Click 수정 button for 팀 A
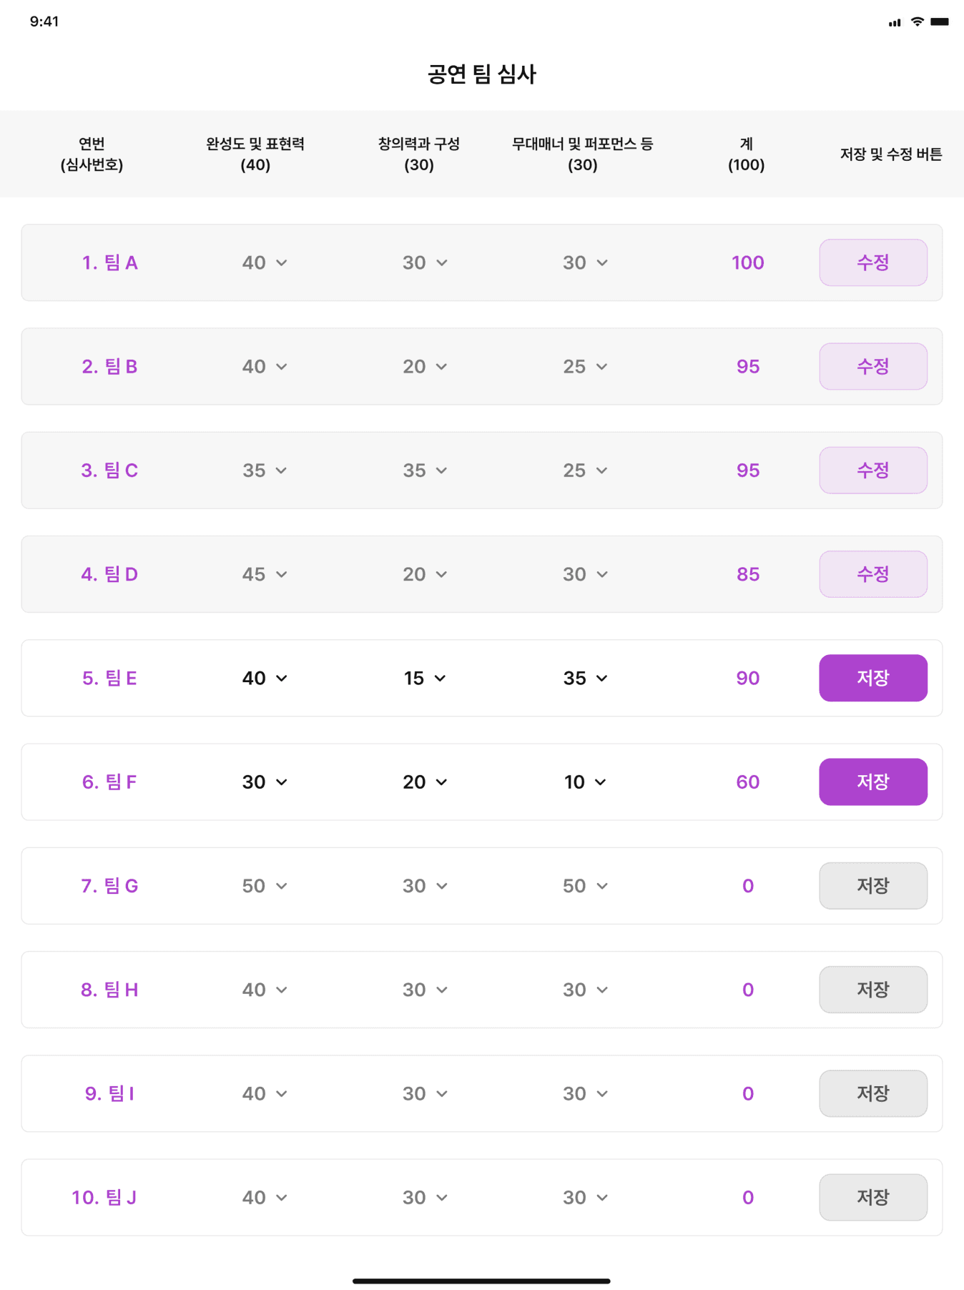 pos(872,262)
